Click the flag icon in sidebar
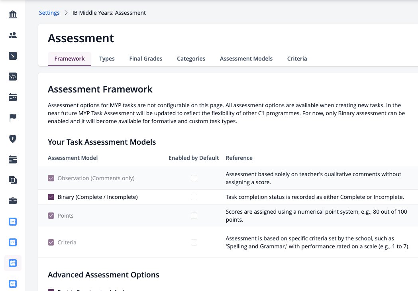418x291 pixels. (x=12, y=118)
